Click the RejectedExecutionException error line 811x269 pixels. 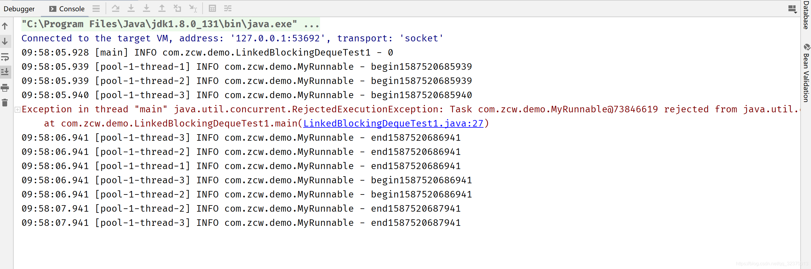(410, 109)
